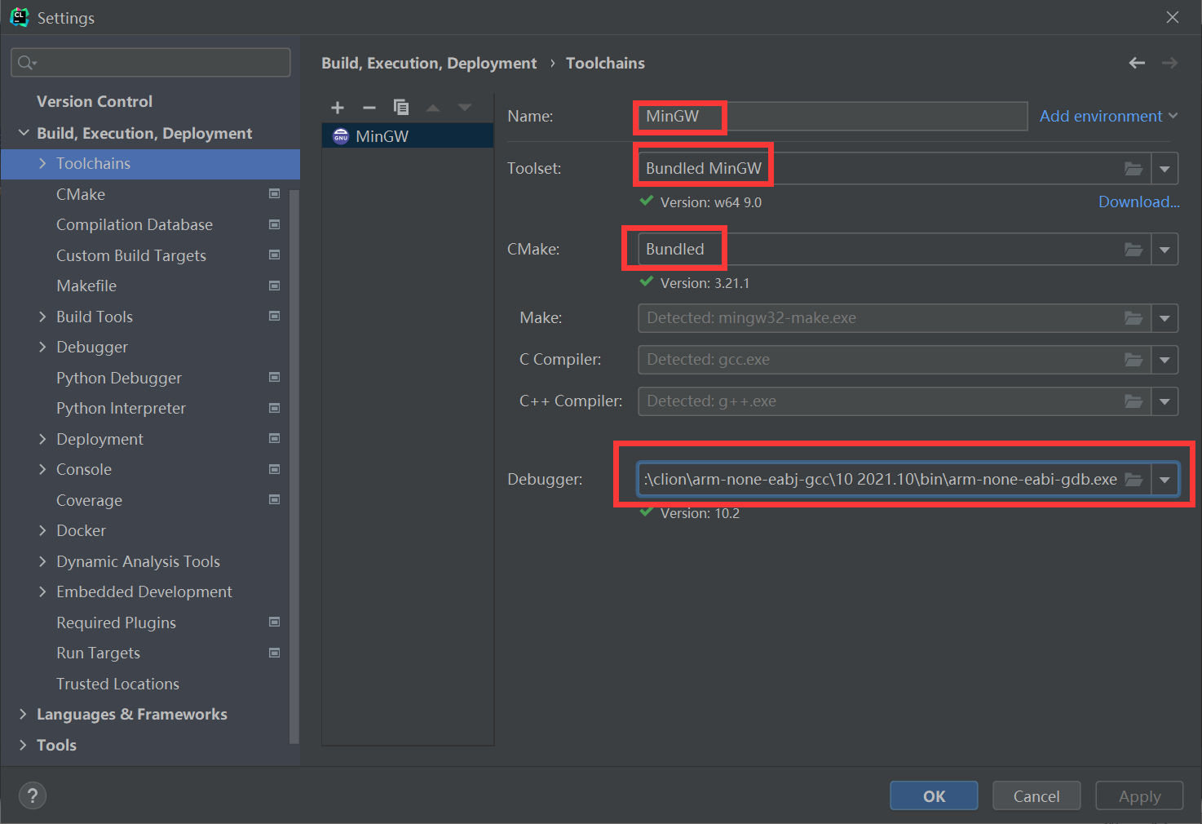The image size is (1202, 824).
Task: Select the MinGW toolchain entry
Action: pyautogui.click(x=408, y=136)
